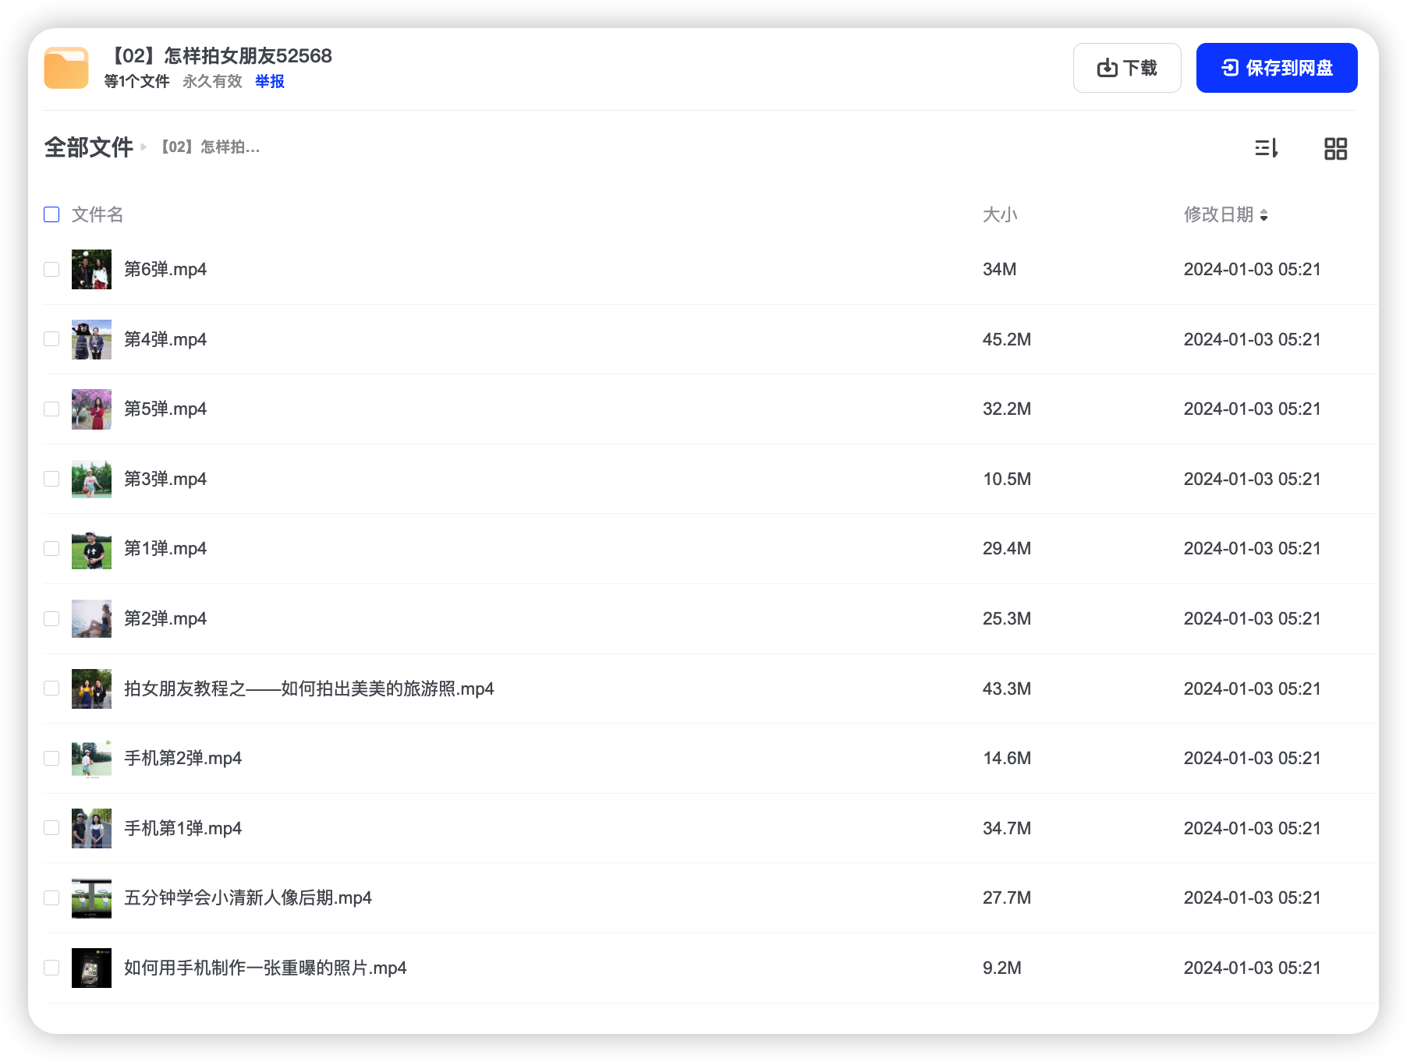
Task: Select checkbox for 手机第2弹.mp4
Action: 51,758
